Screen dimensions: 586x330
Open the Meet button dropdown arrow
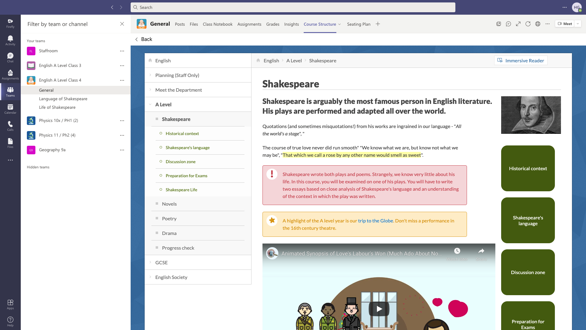578,24
